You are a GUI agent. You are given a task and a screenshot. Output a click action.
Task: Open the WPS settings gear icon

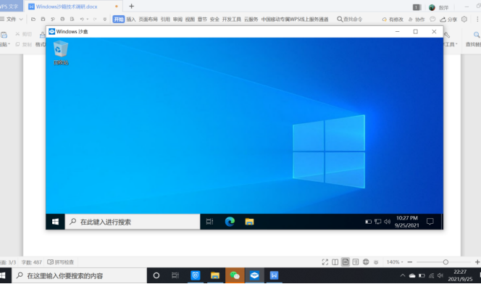tap(464, 19)
